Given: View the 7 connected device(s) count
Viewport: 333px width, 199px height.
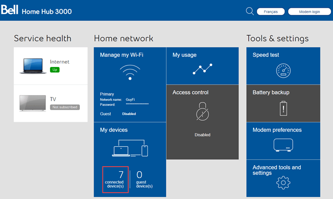Looking at the screenshot, I should coord(115,179).
